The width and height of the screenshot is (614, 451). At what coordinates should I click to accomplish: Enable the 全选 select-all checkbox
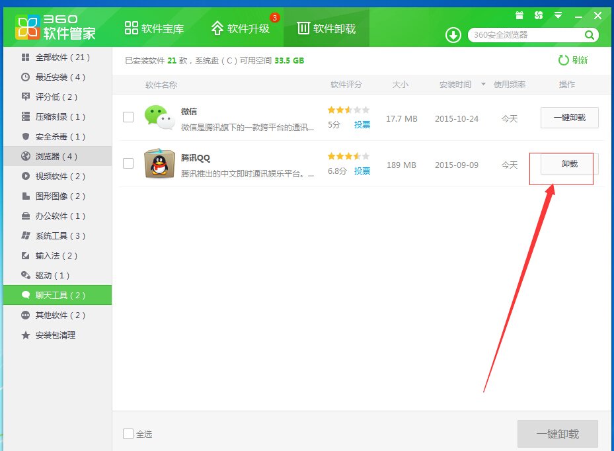click(127, 434)
